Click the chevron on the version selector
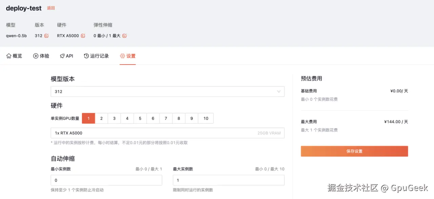The image size is (434, 199). click(x=279, y=91)
